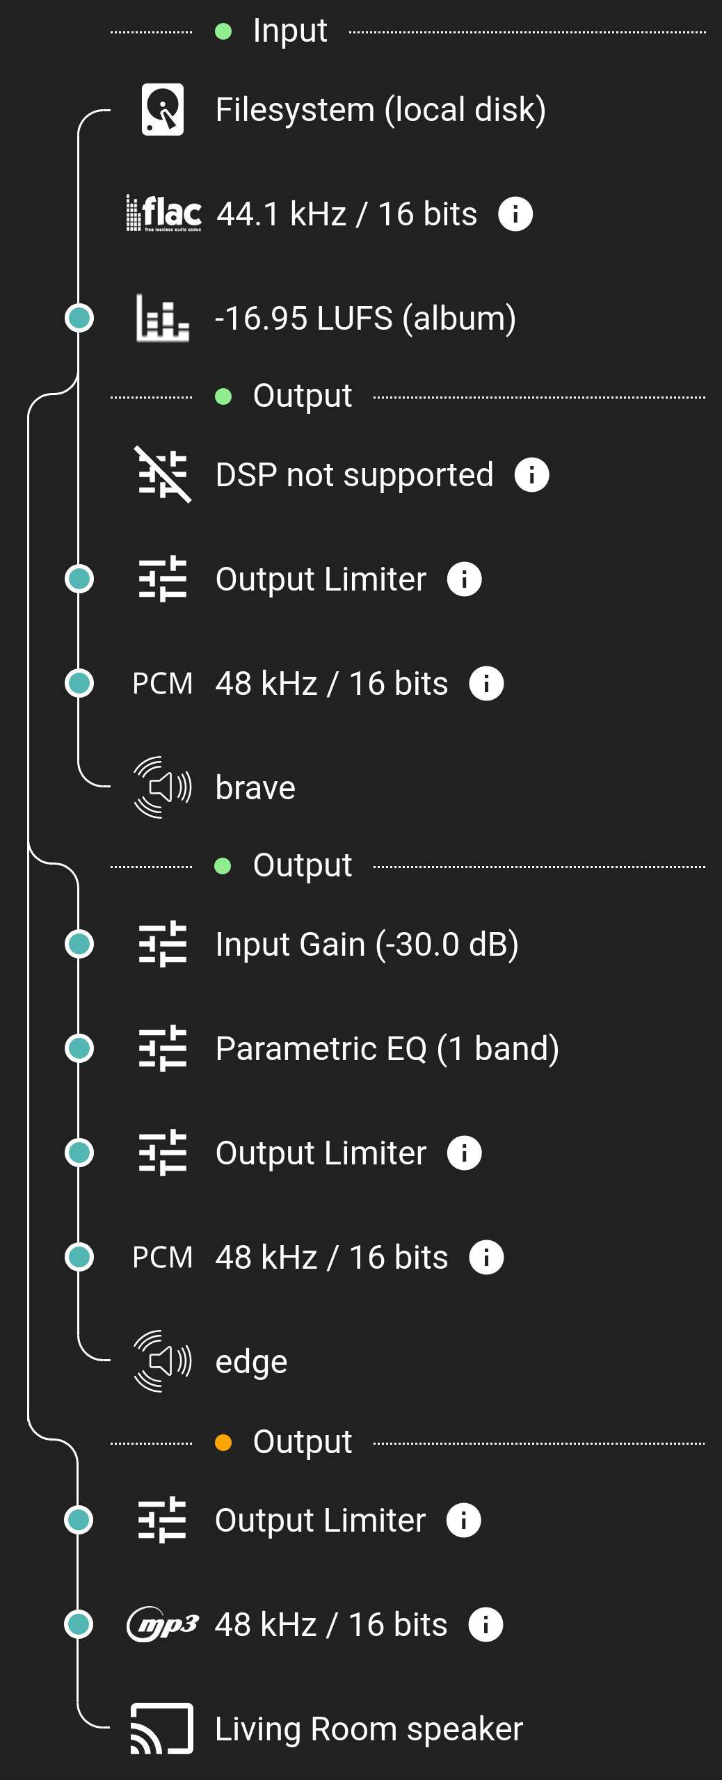Click the loudness bars icon beside LUFS

[x=163, y=318]
